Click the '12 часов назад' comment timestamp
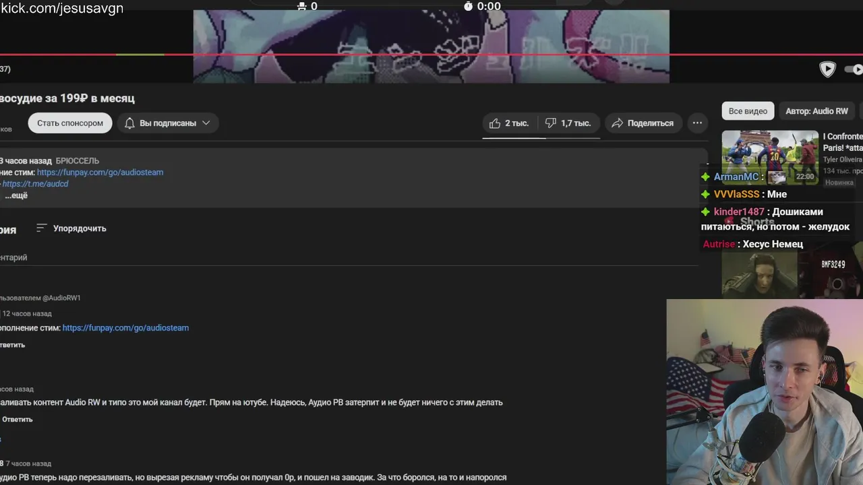This screenshot has width=863, height=485. 27,314
